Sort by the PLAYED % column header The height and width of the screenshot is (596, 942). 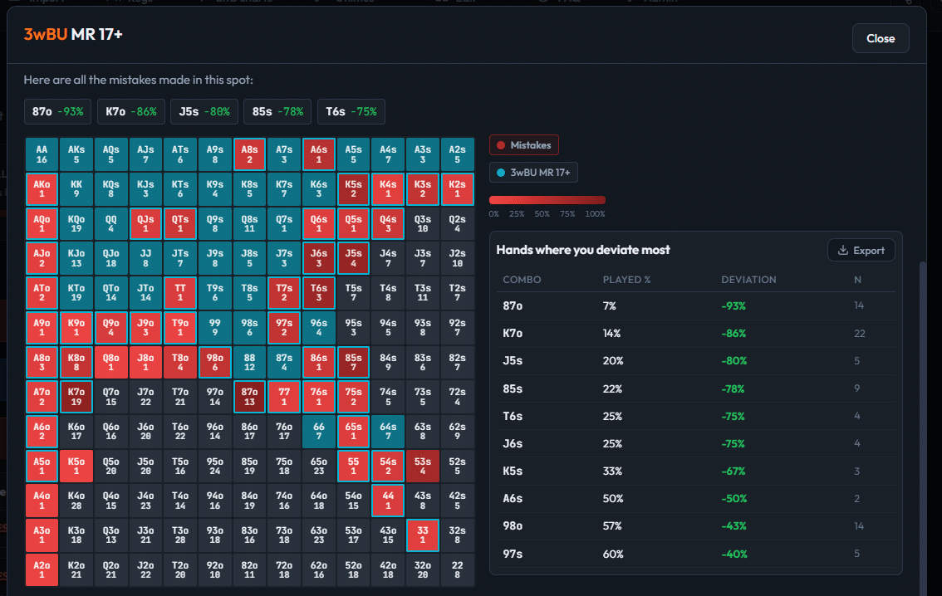[x=626, y=280]
